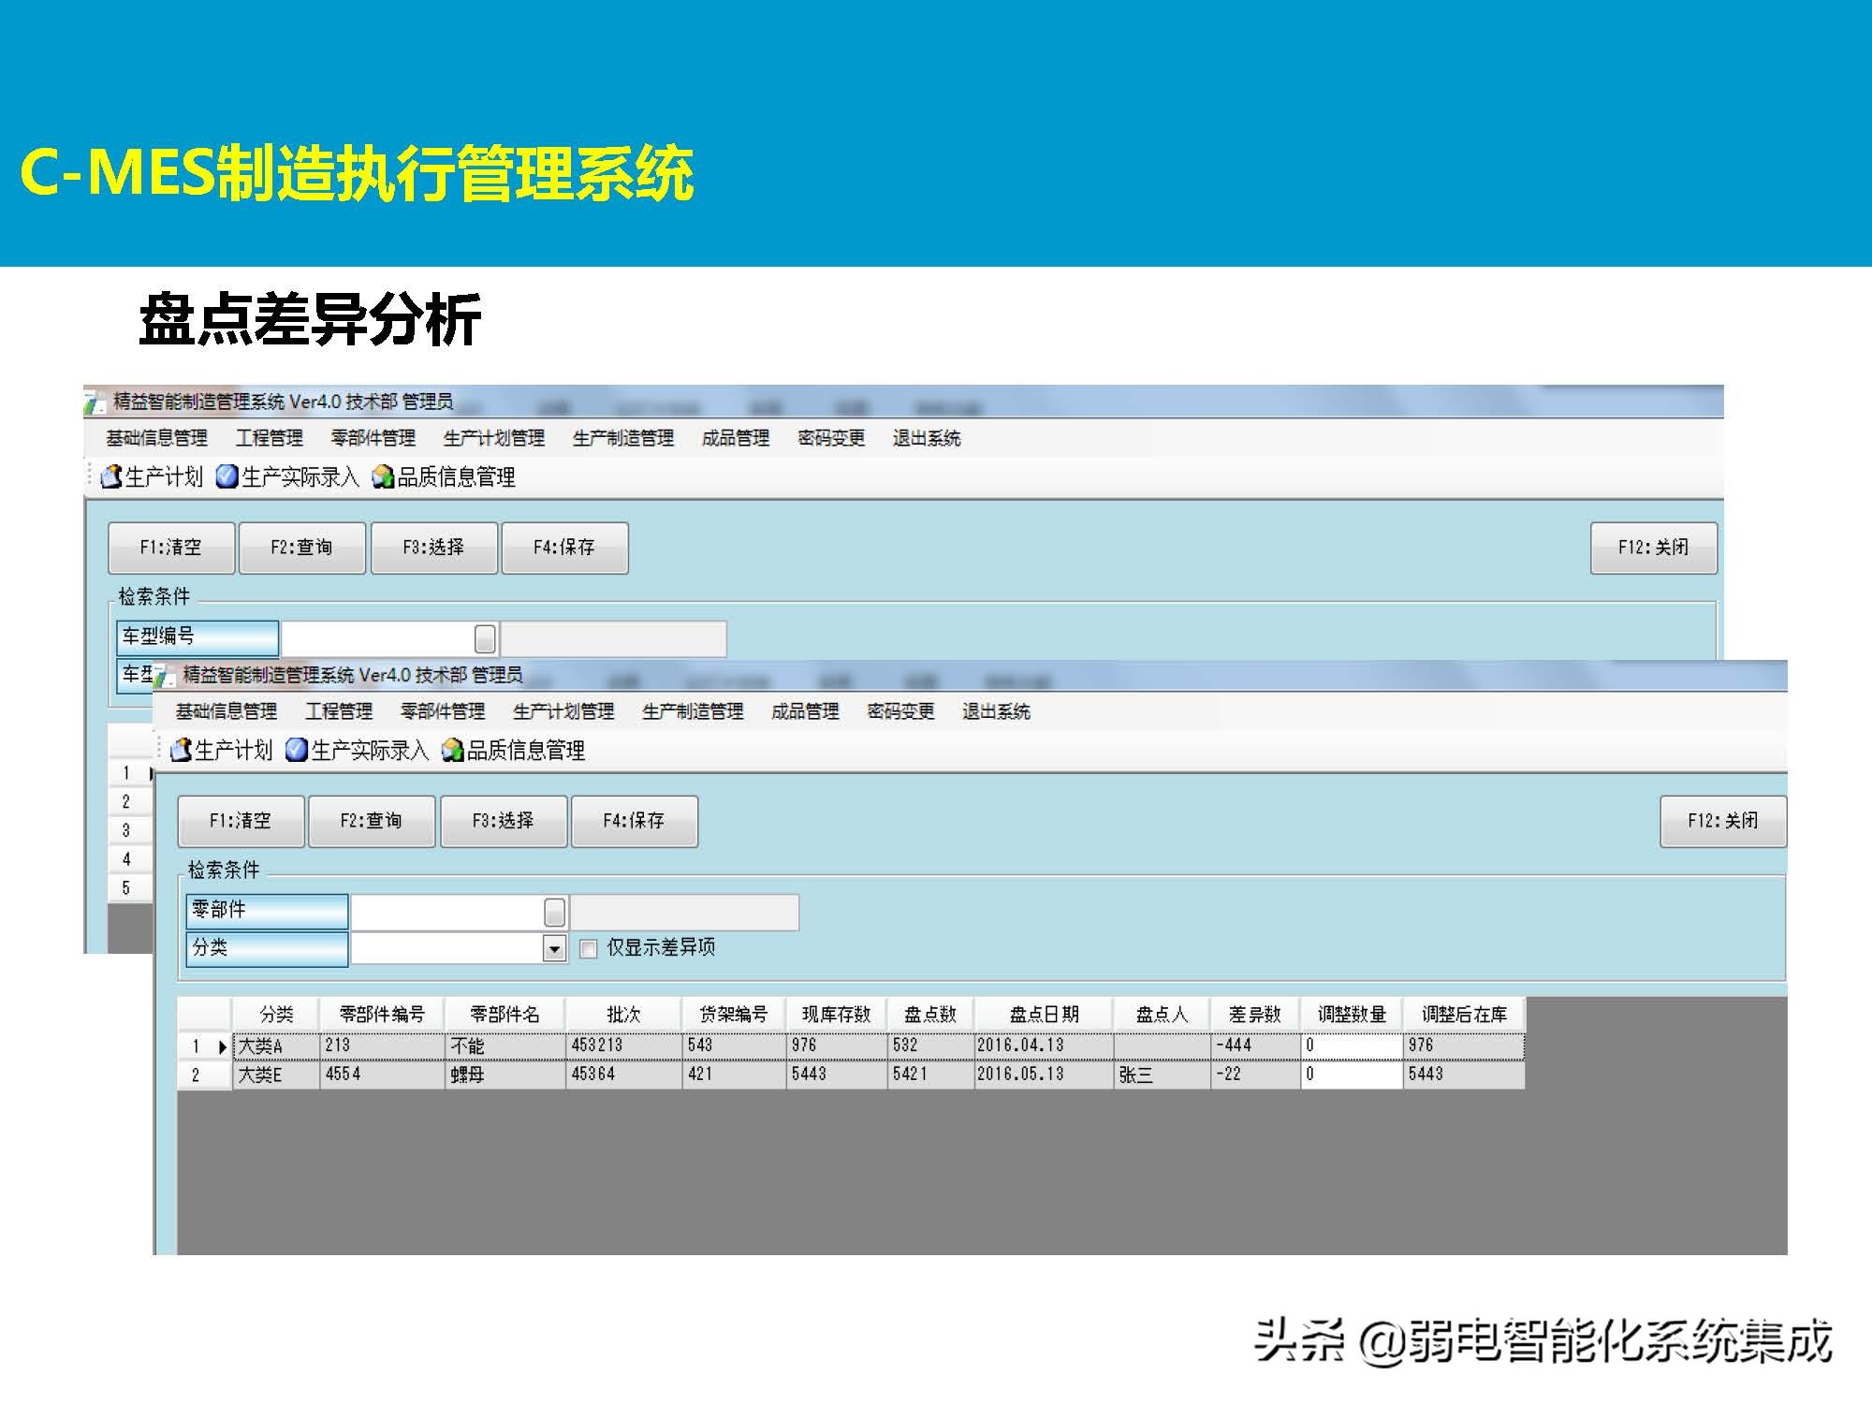Open 成品管理 menu in front window

tap(805, 711)
